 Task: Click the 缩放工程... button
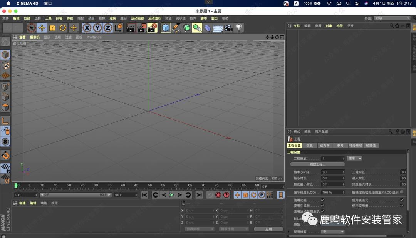[317, 164]
